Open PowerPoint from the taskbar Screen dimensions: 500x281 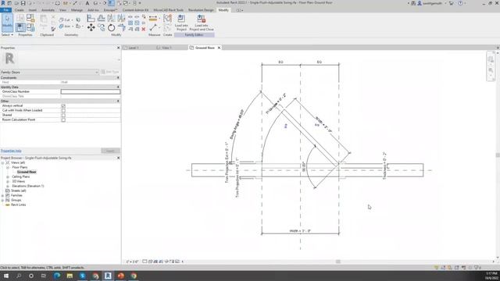tap(120, 276)
